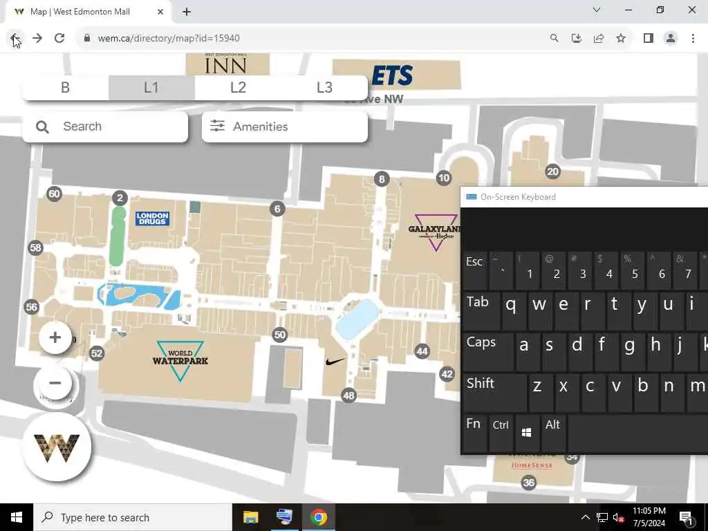This screenshot has width=708, height=531.
Task: Share this page icon in address bar
Action: 599,39
